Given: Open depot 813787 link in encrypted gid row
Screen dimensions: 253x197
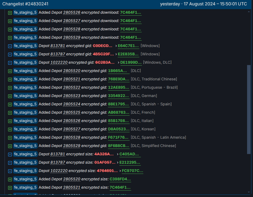Looking at the screenshot, I should click(x=58, y=54).
